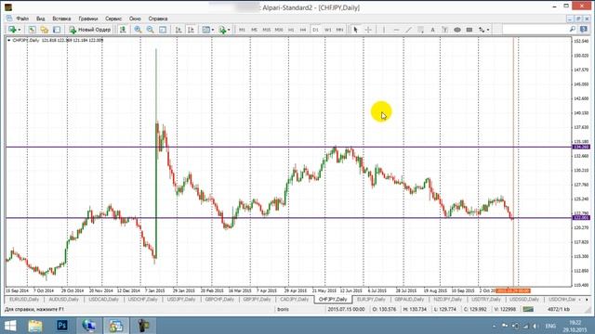Switch to W1 timeframe

pyautogui.click(x=328, y=30)
